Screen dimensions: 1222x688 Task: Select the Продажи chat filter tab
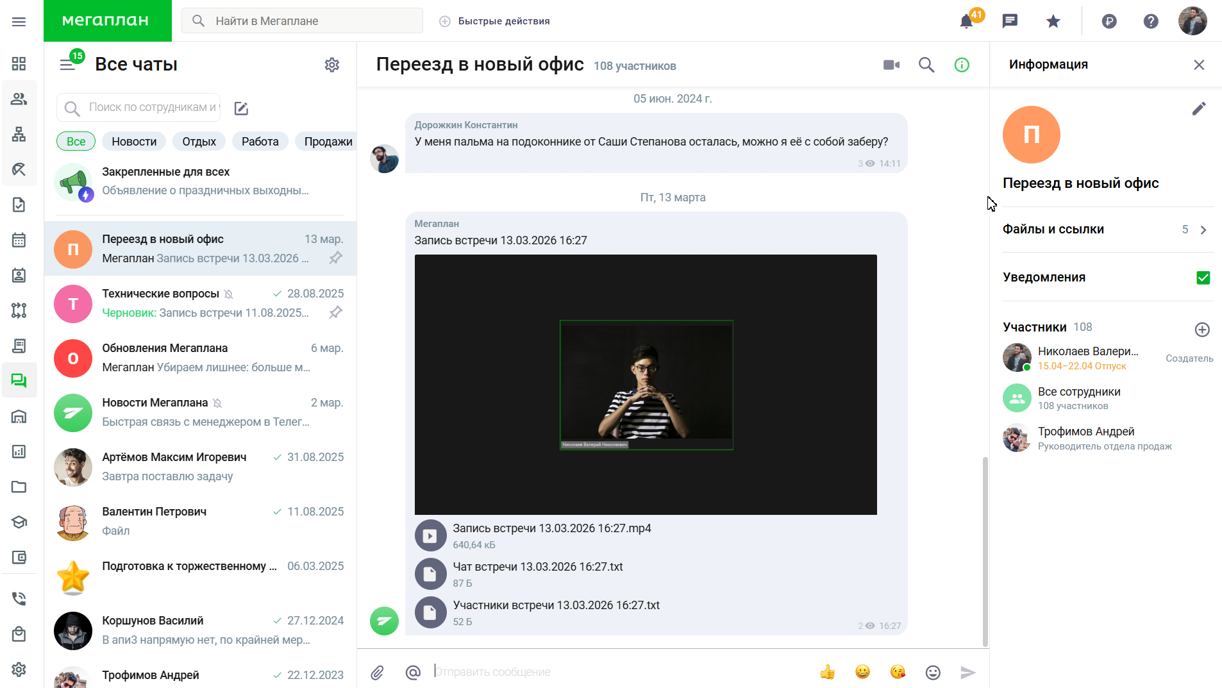[326, 142]
